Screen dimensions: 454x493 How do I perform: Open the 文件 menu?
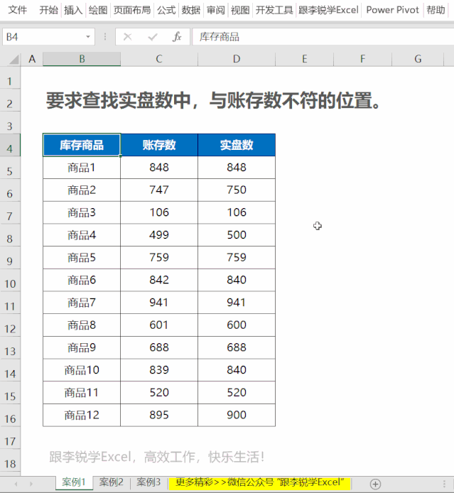click(x=17, y=10)
